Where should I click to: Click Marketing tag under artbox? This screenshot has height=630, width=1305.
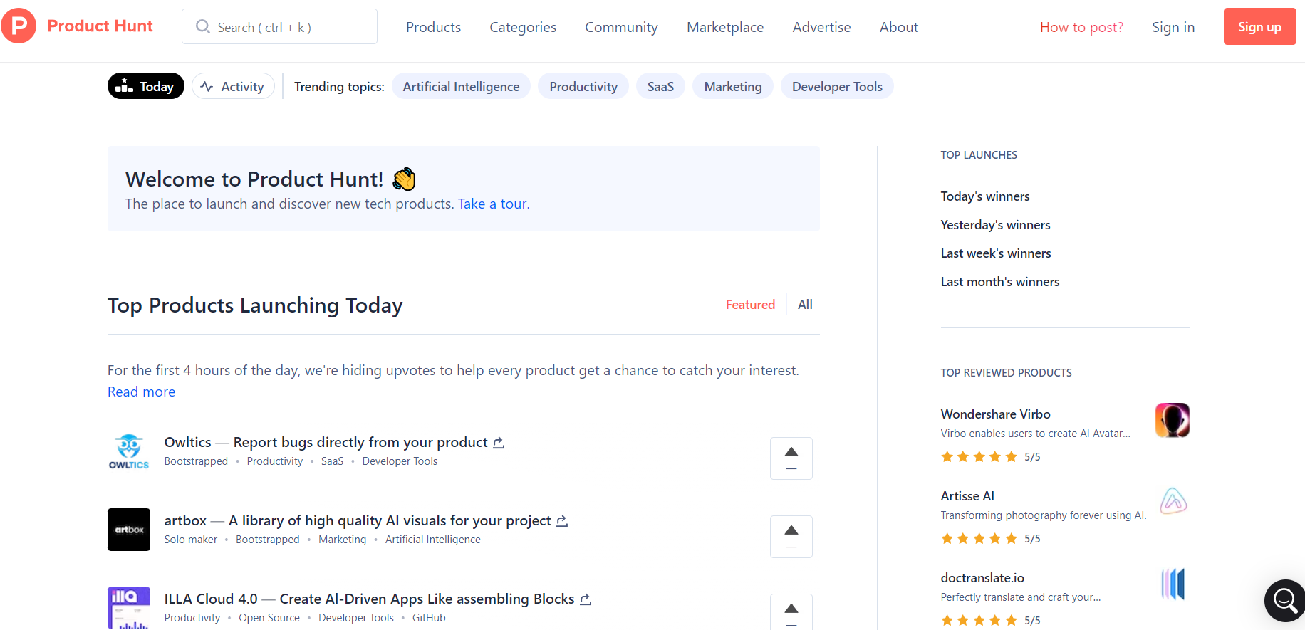point(342,540)
